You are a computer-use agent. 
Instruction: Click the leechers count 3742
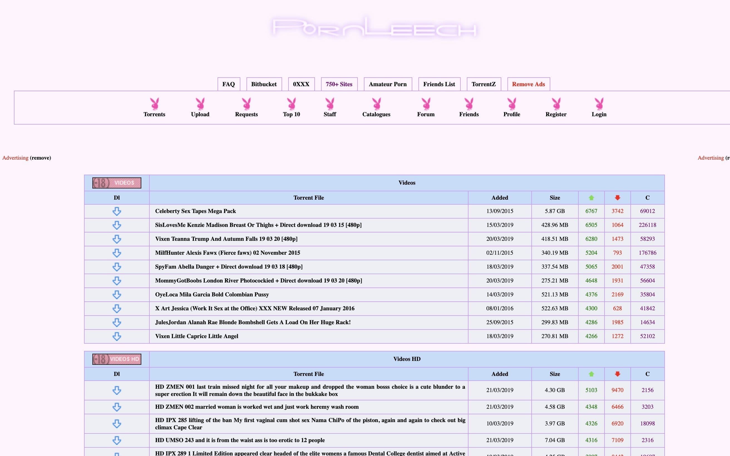pos(618,211)
